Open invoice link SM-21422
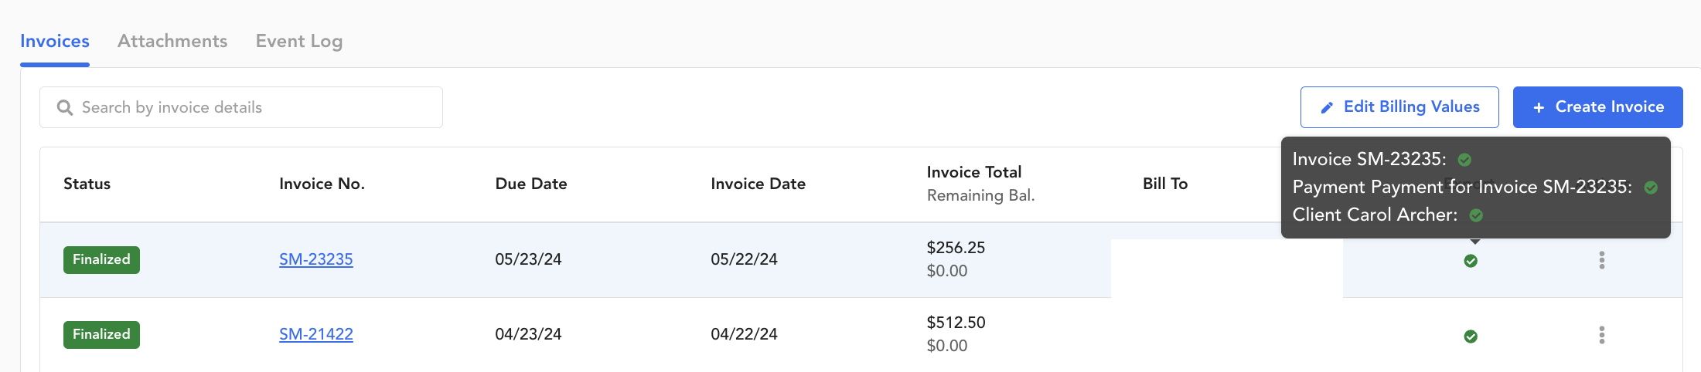 pos(316,334)
